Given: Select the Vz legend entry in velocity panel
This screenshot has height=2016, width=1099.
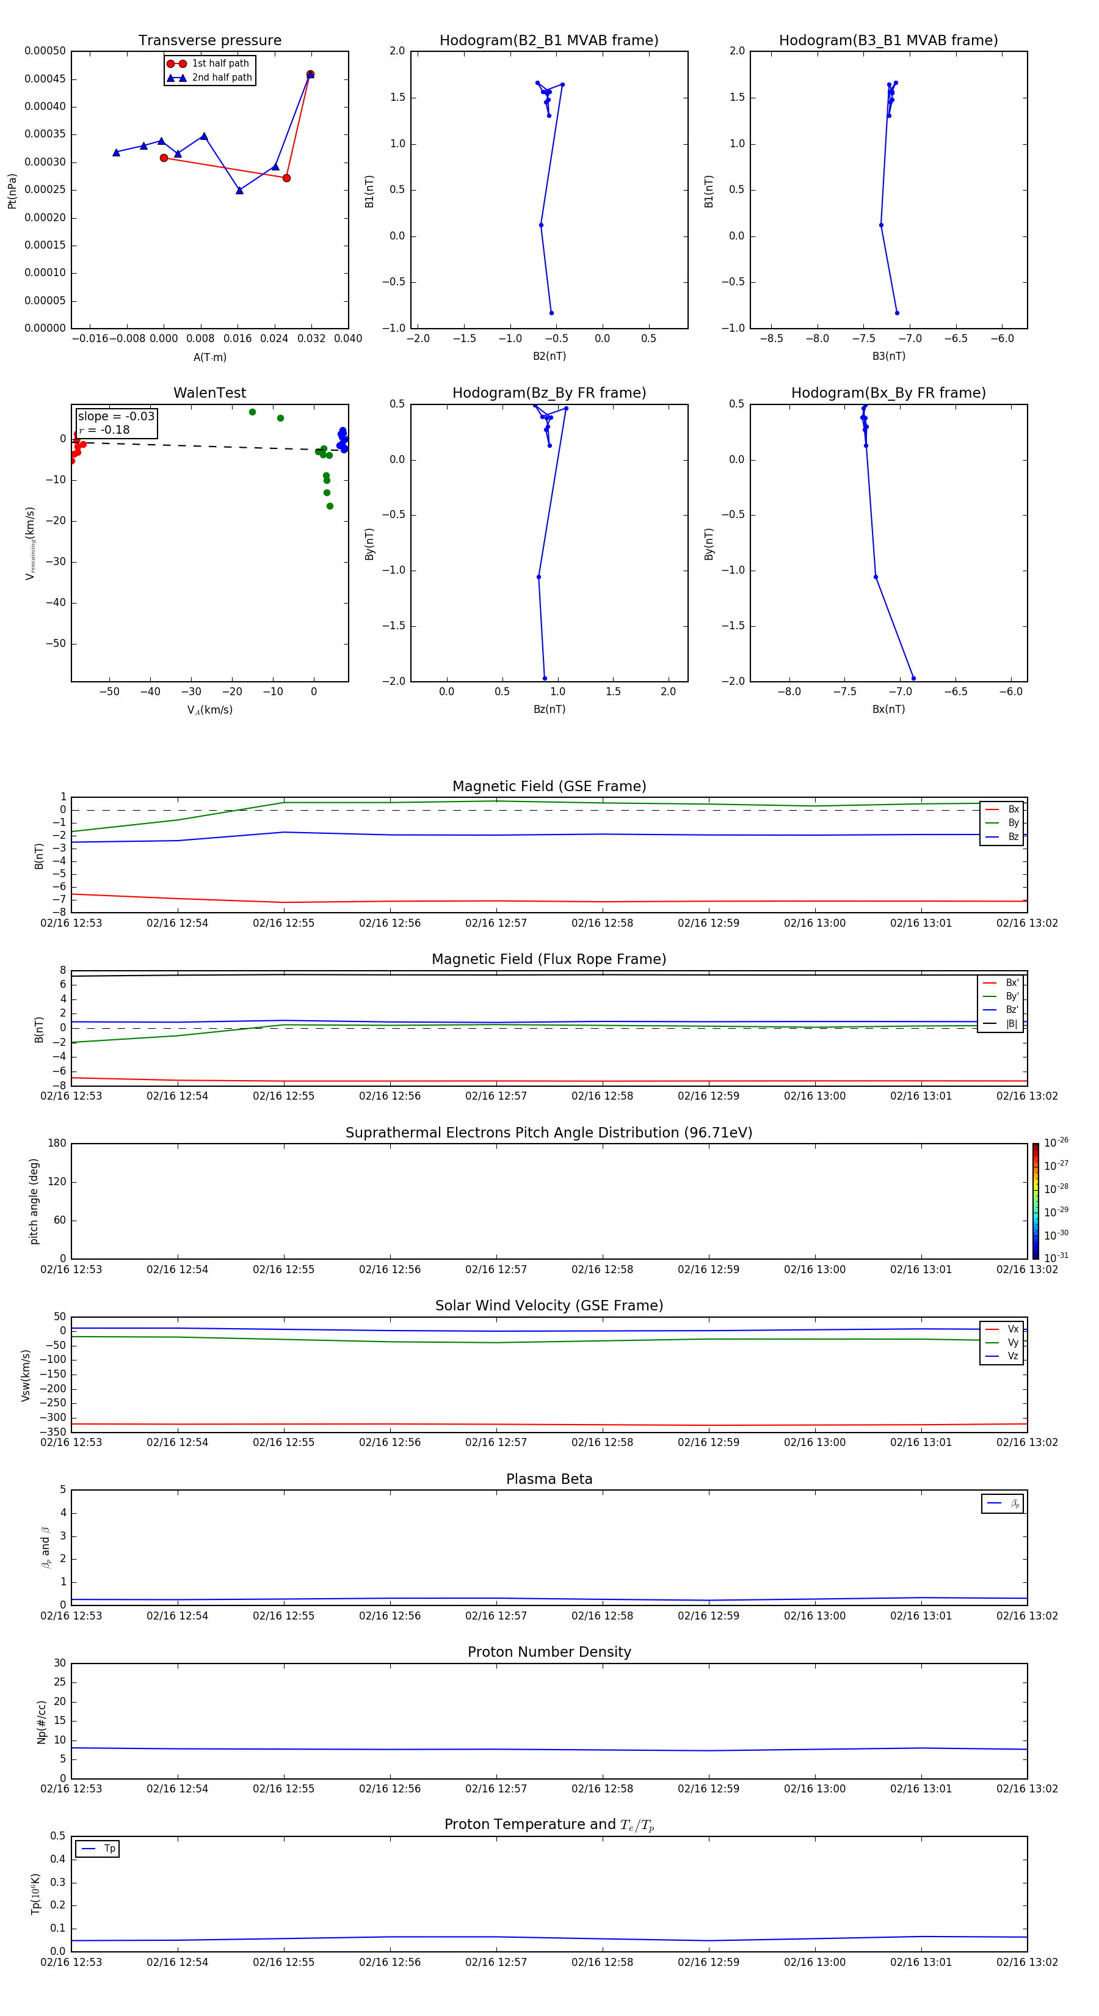Looking at the screenshot, I should coord(1002,1356).
